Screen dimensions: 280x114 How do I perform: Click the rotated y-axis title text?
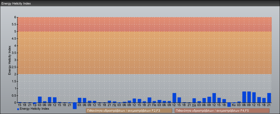9,60
